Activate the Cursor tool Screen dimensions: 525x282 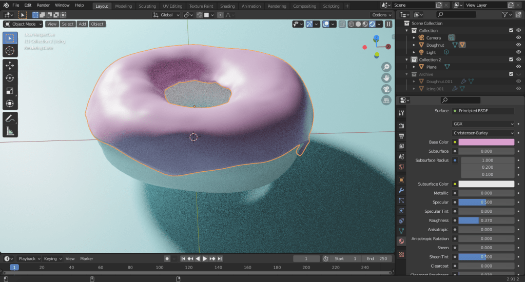[x=9, y=50]
